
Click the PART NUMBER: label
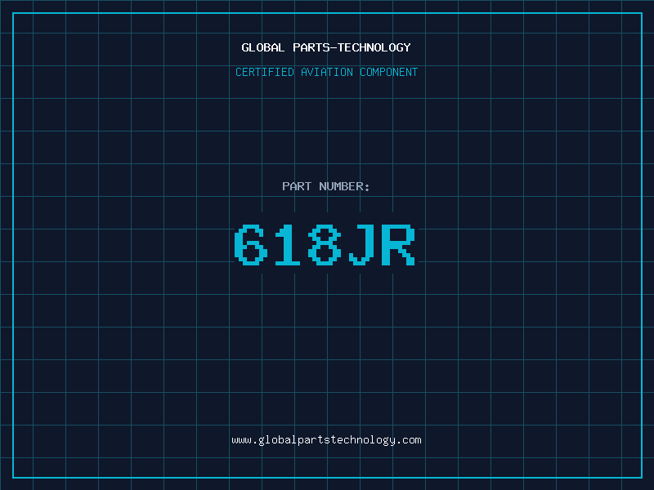tap(325, 186)
